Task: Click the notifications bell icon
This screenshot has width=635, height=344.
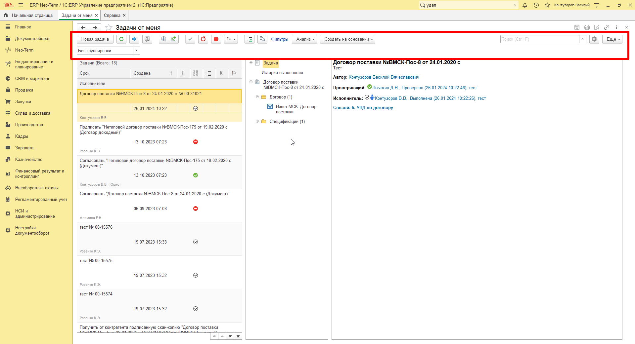Action: (x=525, y=5)
